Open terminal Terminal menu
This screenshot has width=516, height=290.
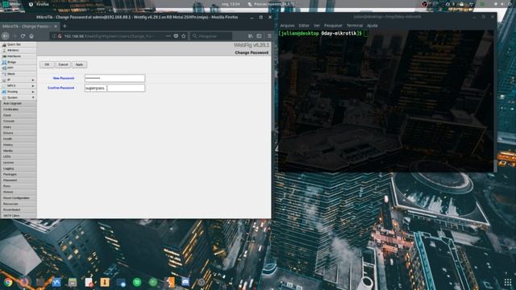(355, 25)
